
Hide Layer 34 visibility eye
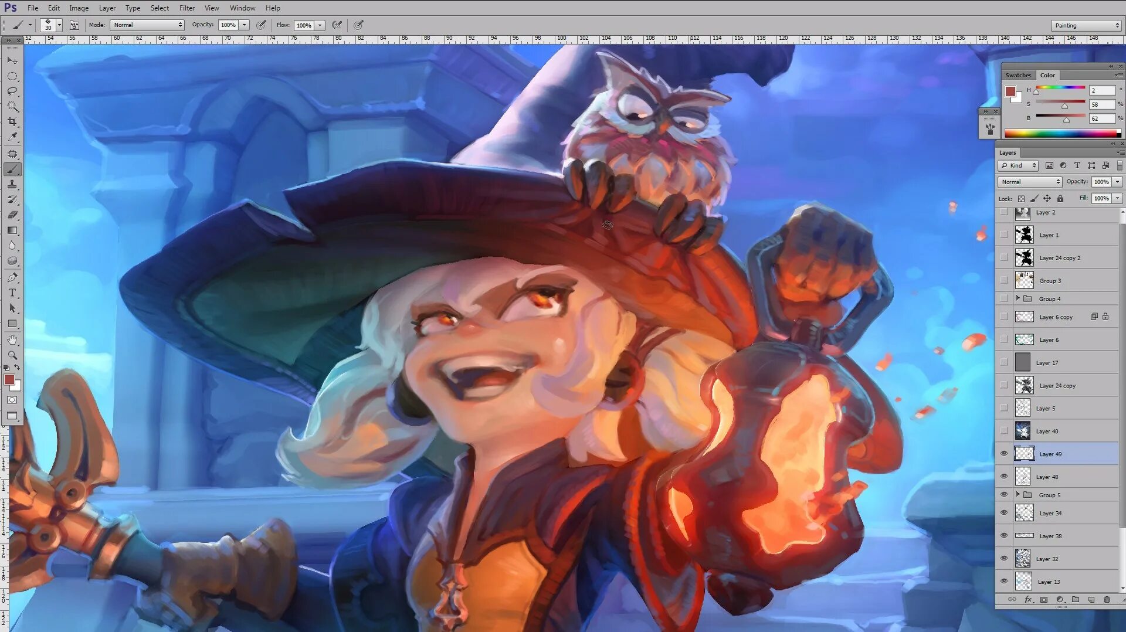(1004, 513)
